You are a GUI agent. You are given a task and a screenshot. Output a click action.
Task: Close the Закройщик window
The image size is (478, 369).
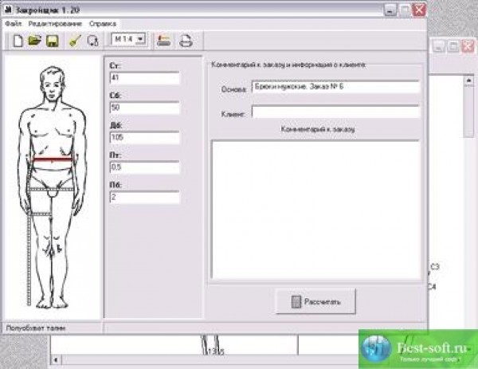(x=419, y=10)
